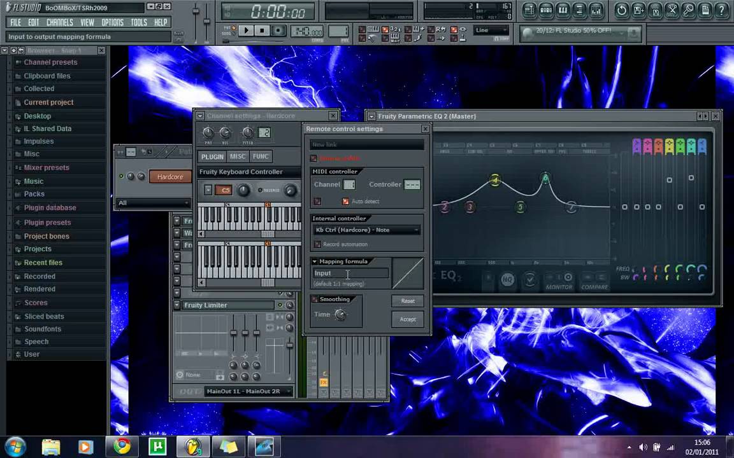Open the MainOut 1L - MainOut 2R dropdown
This screenshot has width=734, height=458.
[249, 392]
